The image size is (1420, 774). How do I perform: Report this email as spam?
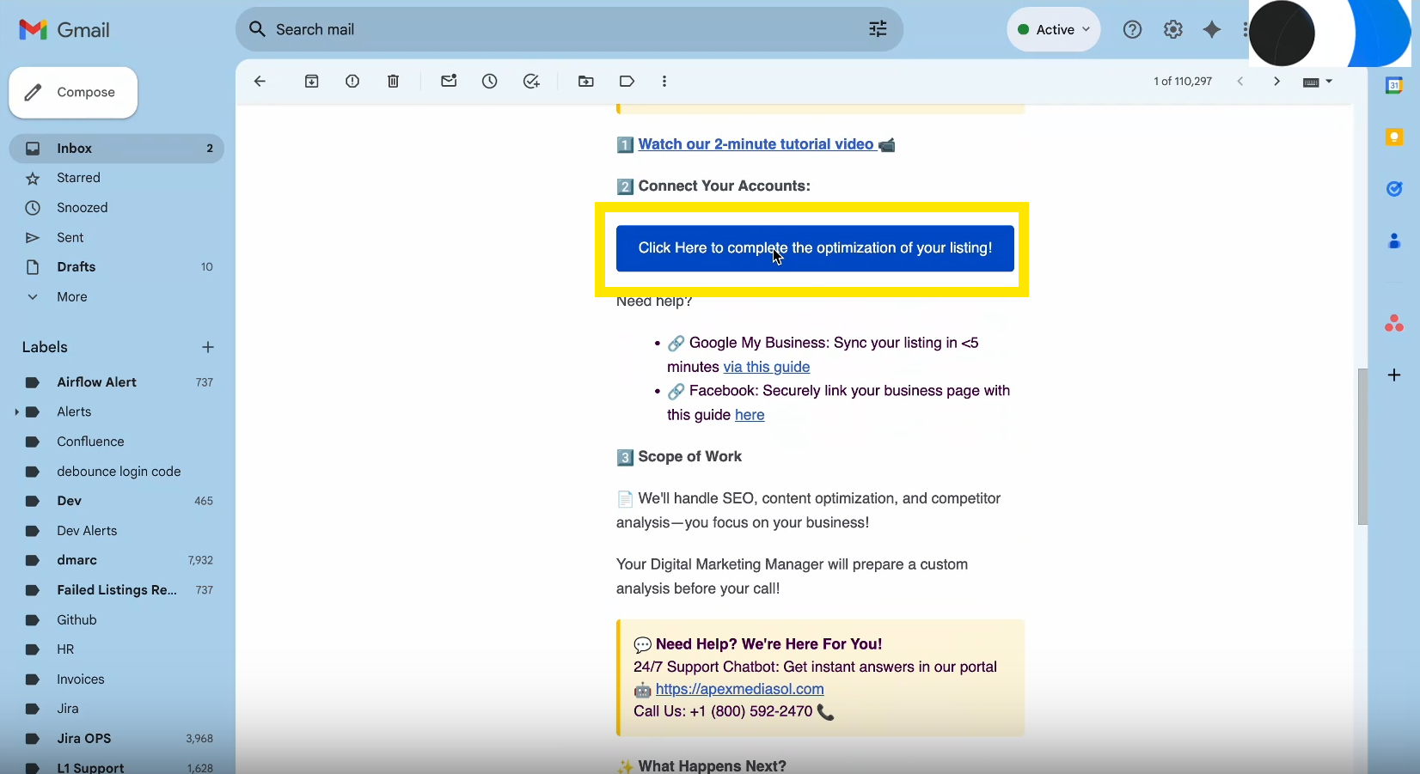pyautogui.click(x=352, y=82)
